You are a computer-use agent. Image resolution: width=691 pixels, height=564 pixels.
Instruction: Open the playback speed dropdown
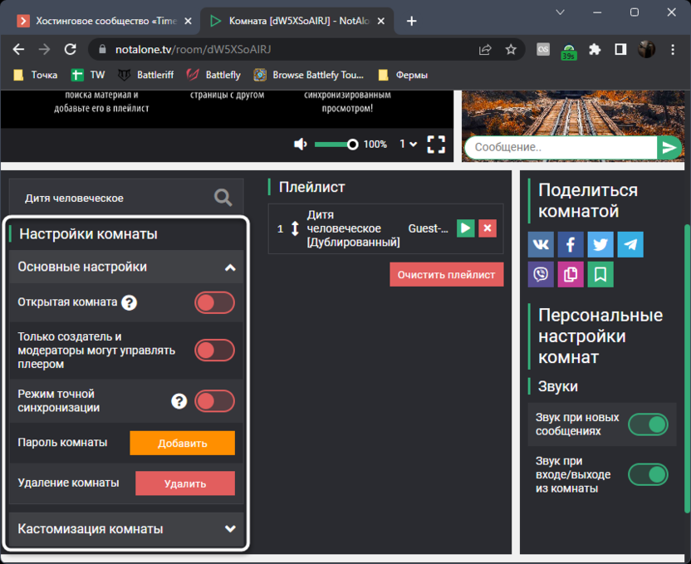pyautogui.click(x=408, y=145)
